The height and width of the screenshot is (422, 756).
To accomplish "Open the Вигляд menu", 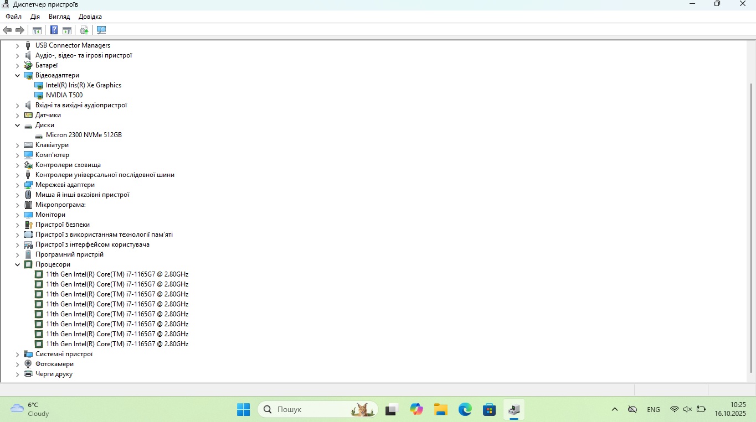I will [x=59, y=17].
